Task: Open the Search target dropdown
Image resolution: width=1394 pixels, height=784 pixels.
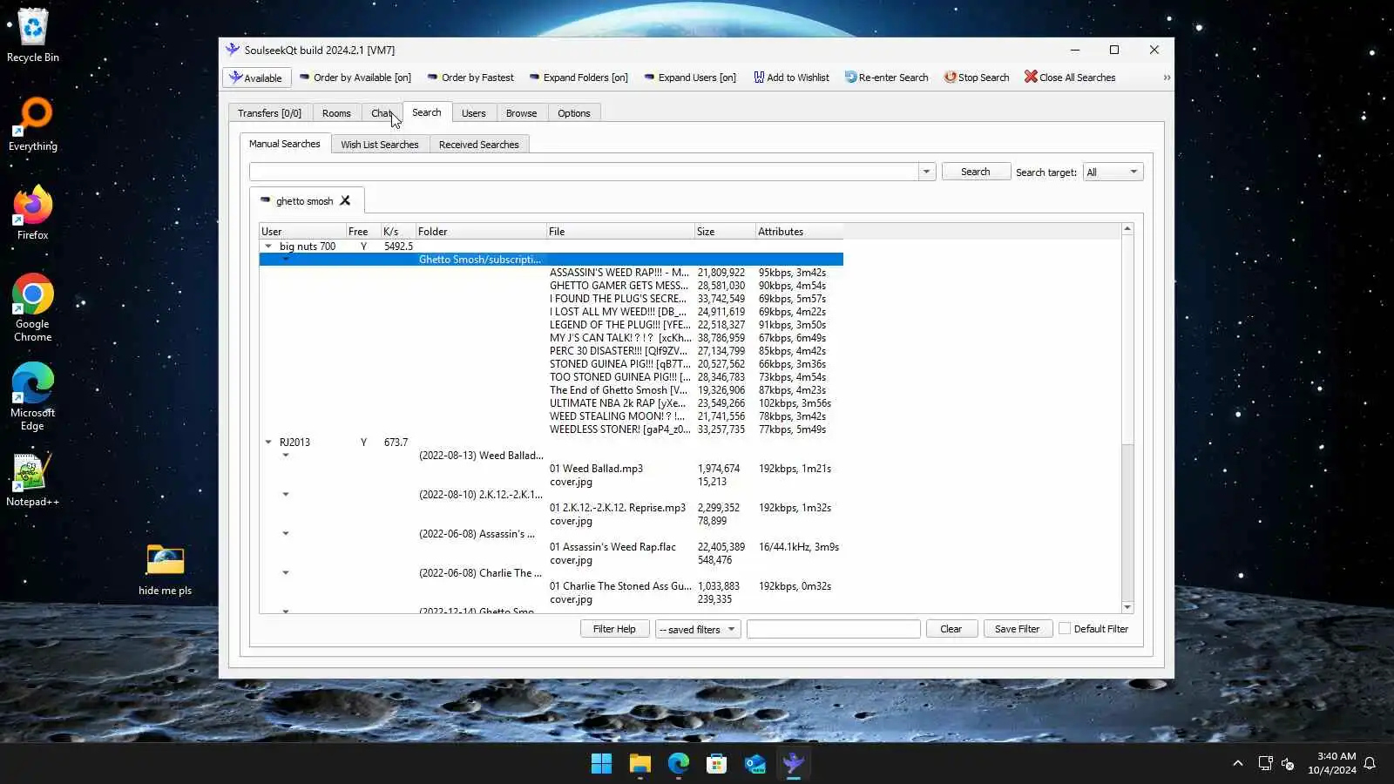Action: click(1113, 172)
